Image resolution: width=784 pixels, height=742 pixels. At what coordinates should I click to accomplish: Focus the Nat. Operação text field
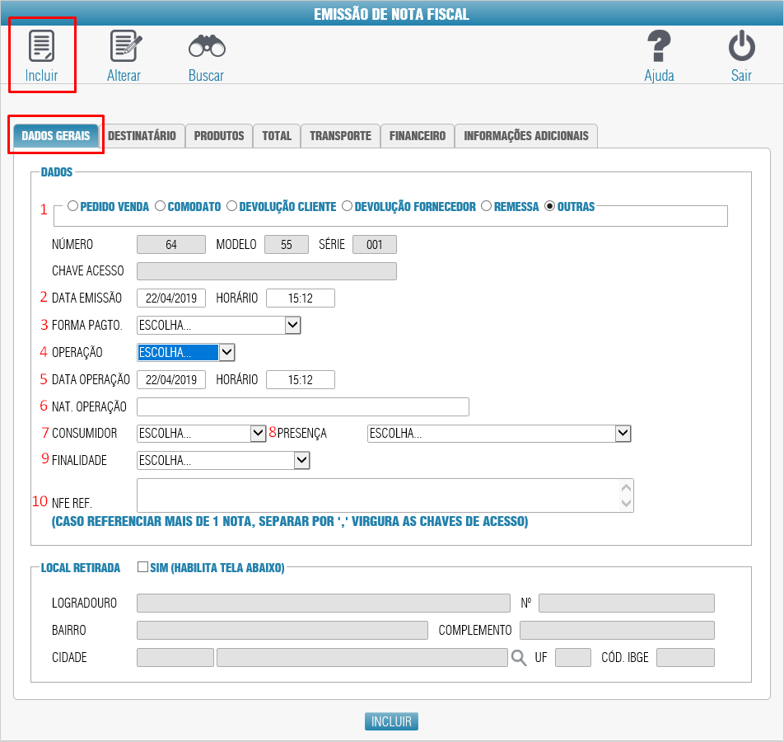pyautogui.click(x=303, y=406)
